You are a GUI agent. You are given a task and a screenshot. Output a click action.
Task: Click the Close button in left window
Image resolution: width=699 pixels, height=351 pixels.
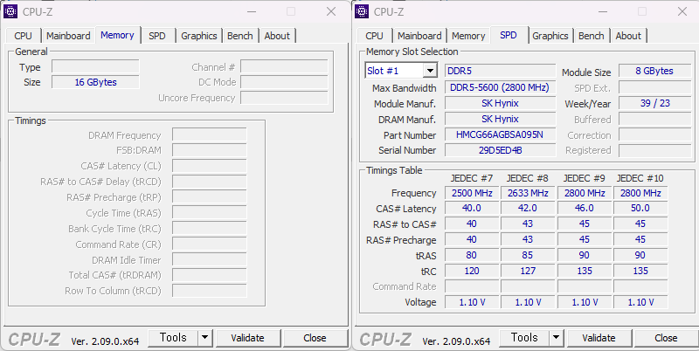tap(315, 338)
